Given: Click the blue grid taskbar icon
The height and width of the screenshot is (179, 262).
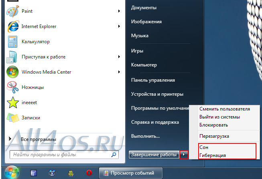Looking at the screenshot, I should (x=34, y=173).
